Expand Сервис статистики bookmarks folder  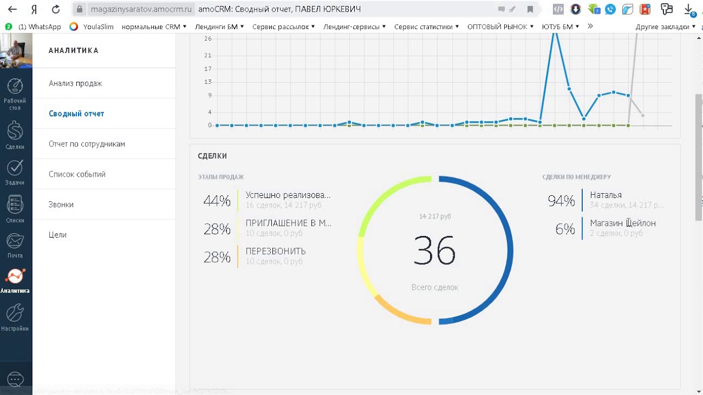[x=426, y=26]
